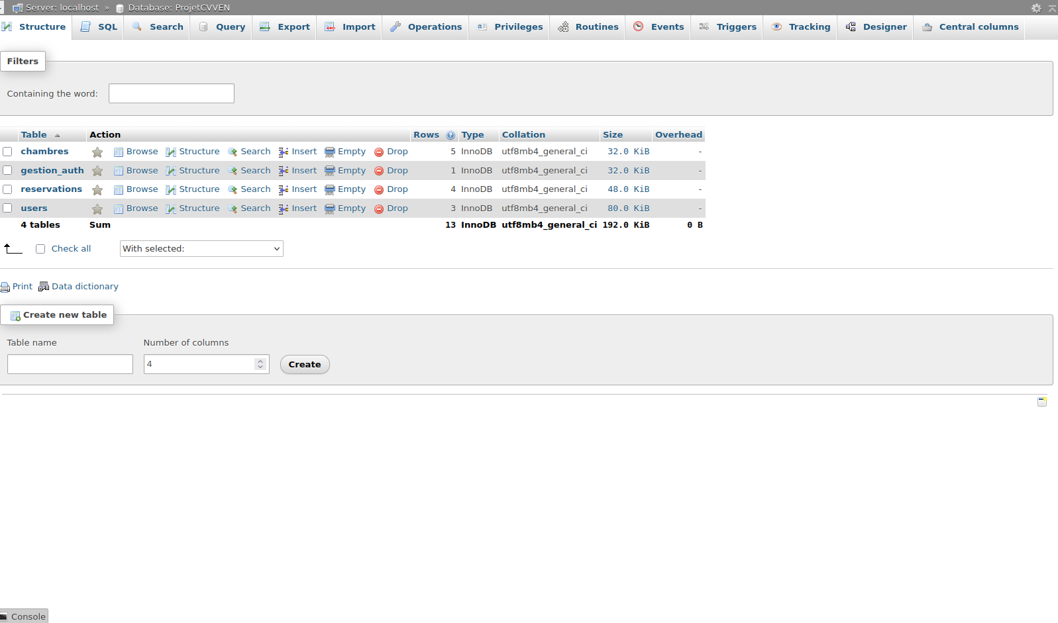This screenshot has height=623, width=1058.
Task: Sort by Overhead column header
Action: (678, 134)
